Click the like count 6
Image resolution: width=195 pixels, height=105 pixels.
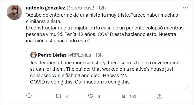[x=99, y=97]
